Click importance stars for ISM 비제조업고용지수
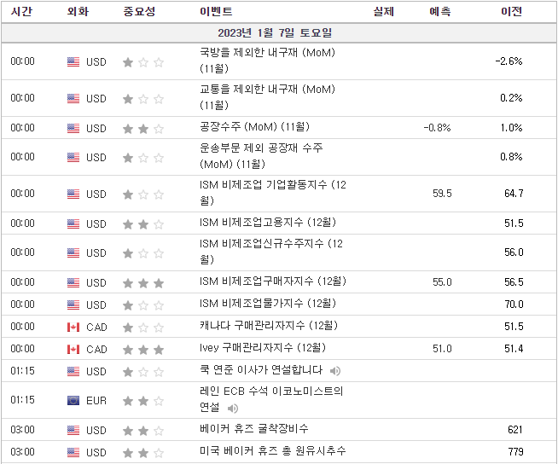This screenshot has width=558, height=464. [x=143, y=224]
